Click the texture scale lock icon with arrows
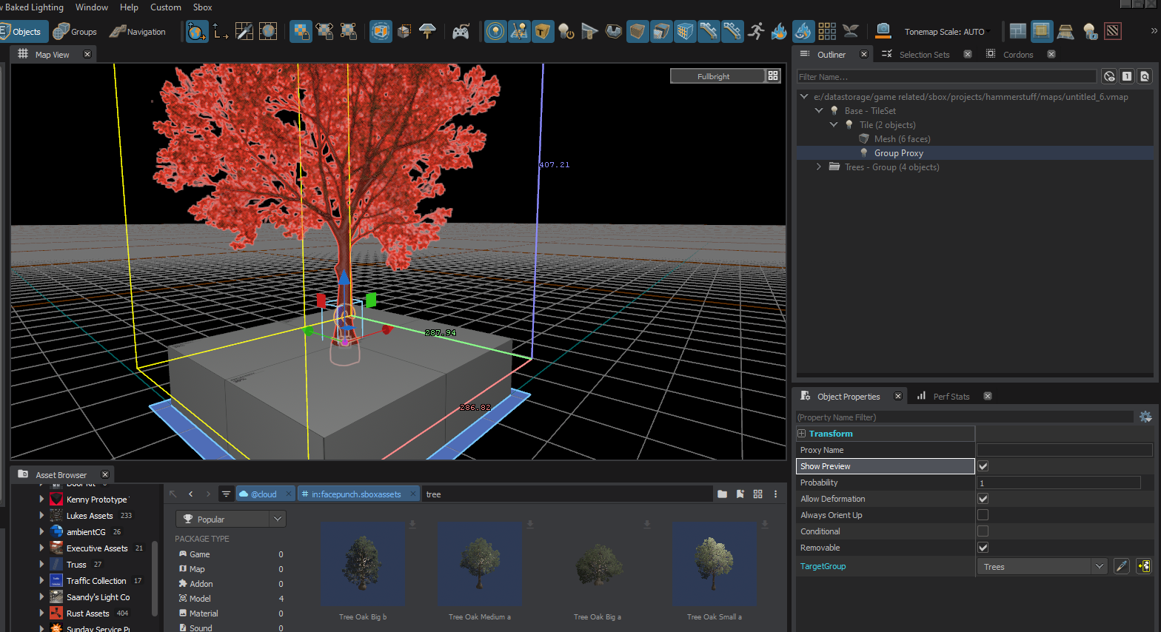Image resolution: width=1161 pixels, height=632 pixels. point(324,31)
